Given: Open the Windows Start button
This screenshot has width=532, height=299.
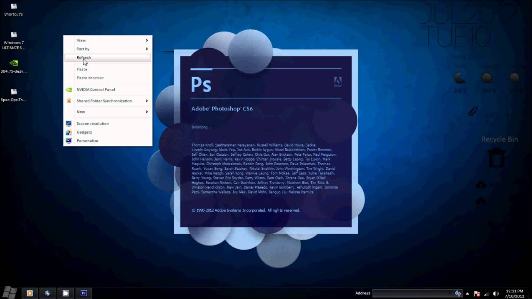Looking at the screenshot, I should (x=9, y=293).
